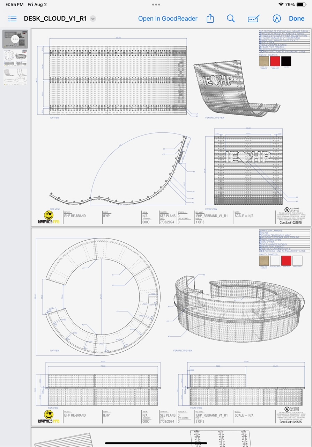Screen dimensions: 312x447
Task: Open the multitasking three-dot menu at the top
Action: point(156,5)
